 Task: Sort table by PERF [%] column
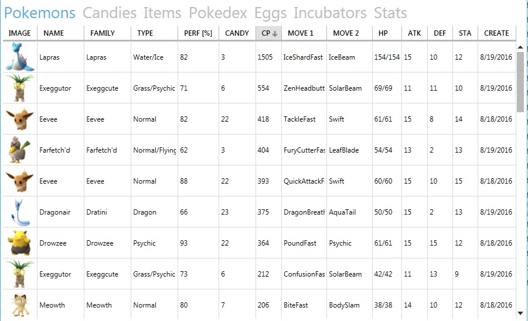[x=198, y=33]
